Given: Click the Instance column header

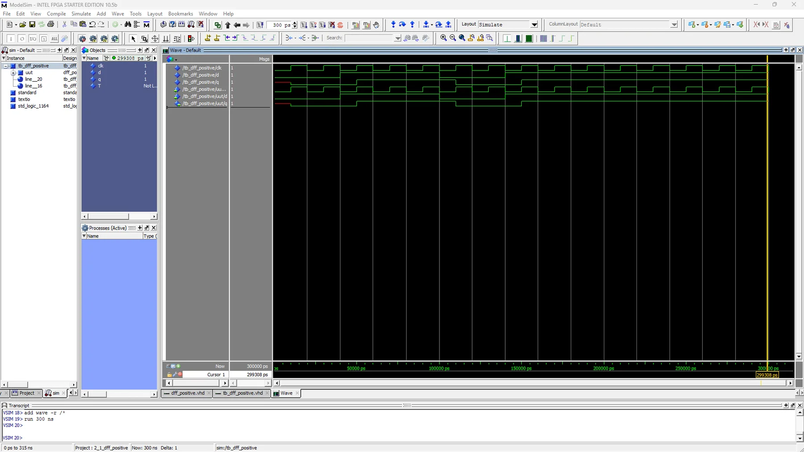Looking at the screenshot, I should [31, 58].
